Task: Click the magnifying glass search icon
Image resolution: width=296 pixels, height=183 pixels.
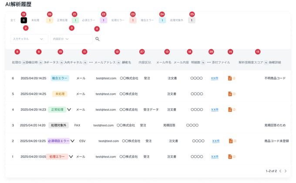Action: pyautogui.click(x=98, y=39)
